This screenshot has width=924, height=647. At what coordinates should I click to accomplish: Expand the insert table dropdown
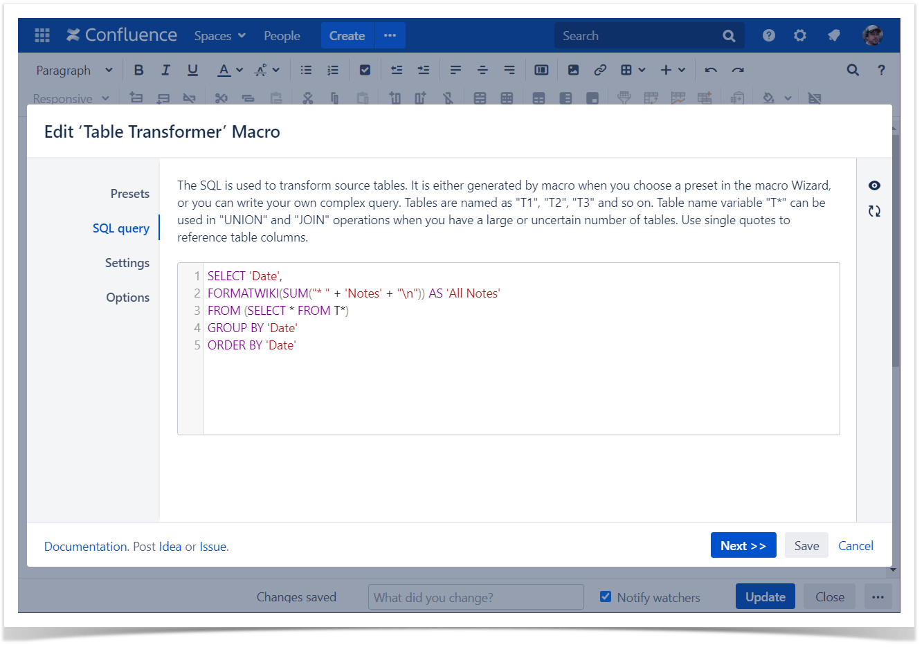633,70
